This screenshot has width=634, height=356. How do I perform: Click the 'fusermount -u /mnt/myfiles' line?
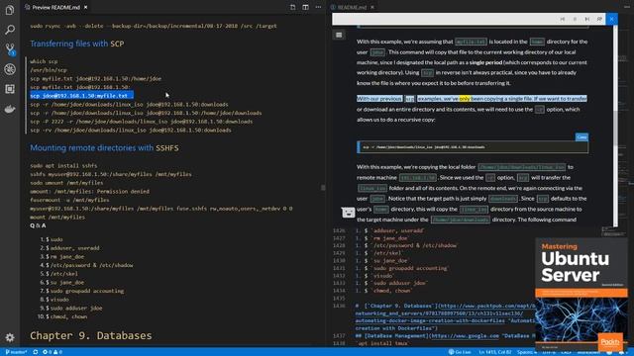point(69,200)
